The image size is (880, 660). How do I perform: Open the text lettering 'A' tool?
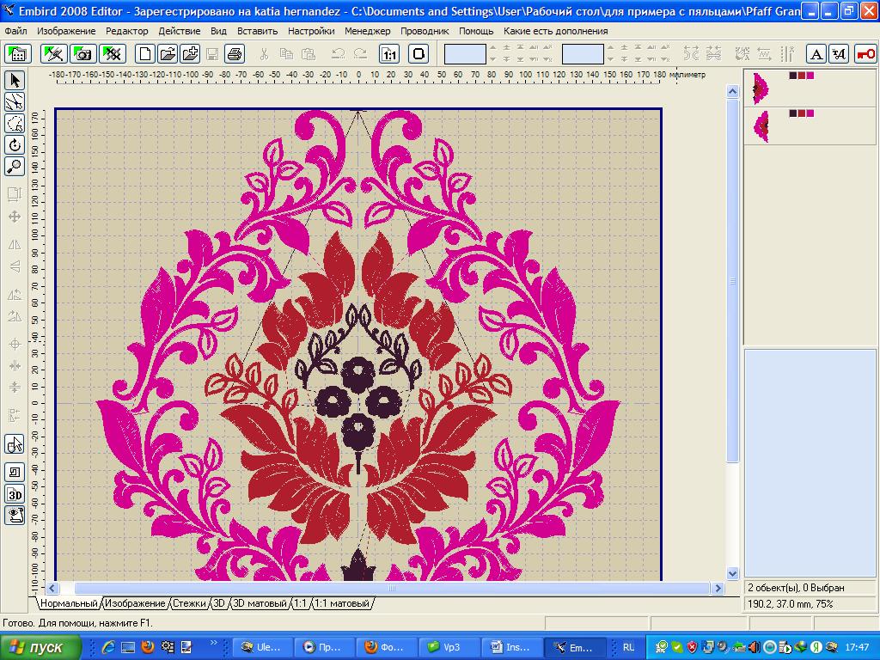pos(817,54)
